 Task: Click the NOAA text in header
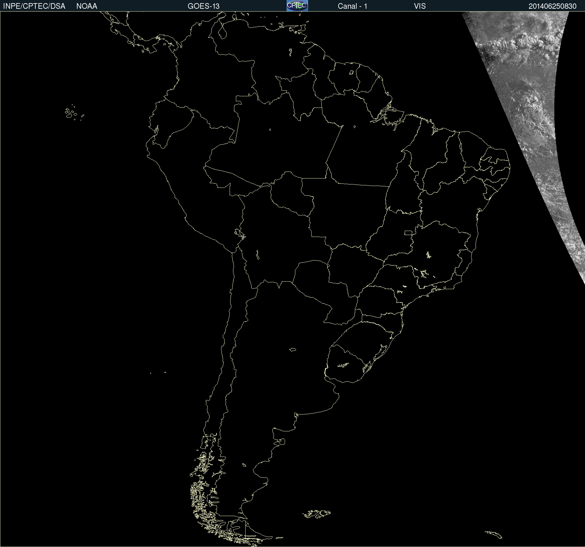click(87, 6)
